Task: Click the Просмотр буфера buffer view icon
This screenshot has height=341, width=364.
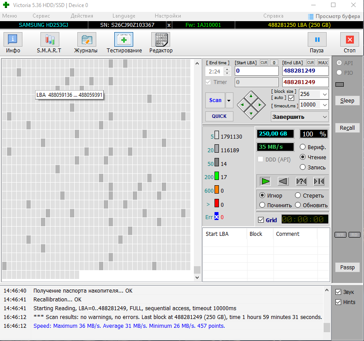Action: pyautogui.click(x=311, y=16)
